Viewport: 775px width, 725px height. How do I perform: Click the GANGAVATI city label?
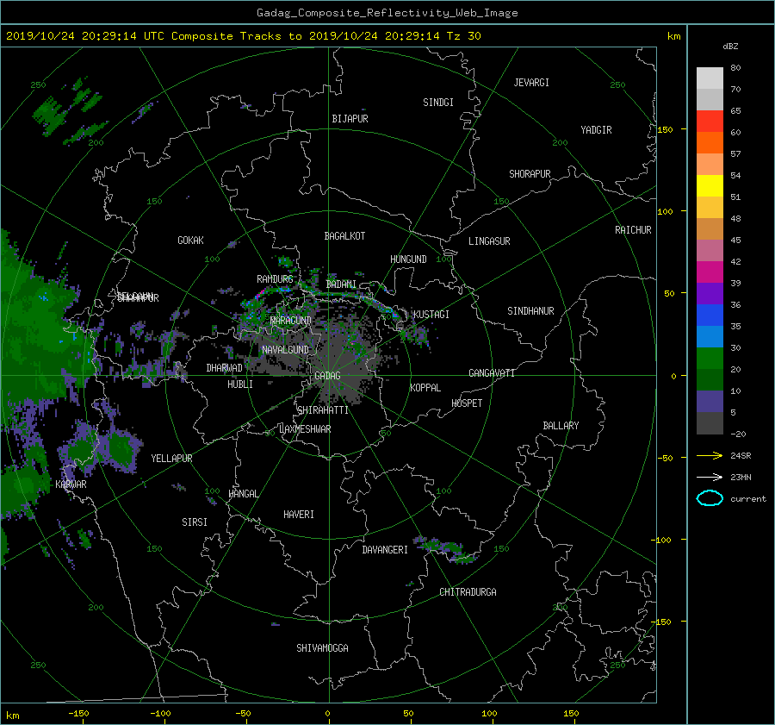(x=492, y=372)
